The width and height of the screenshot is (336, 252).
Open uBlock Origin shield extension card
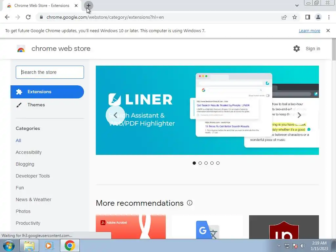point(284,227)
